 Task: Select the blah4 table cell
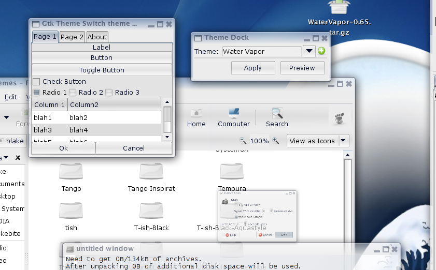pyautogui.click(x=79, y=130)
